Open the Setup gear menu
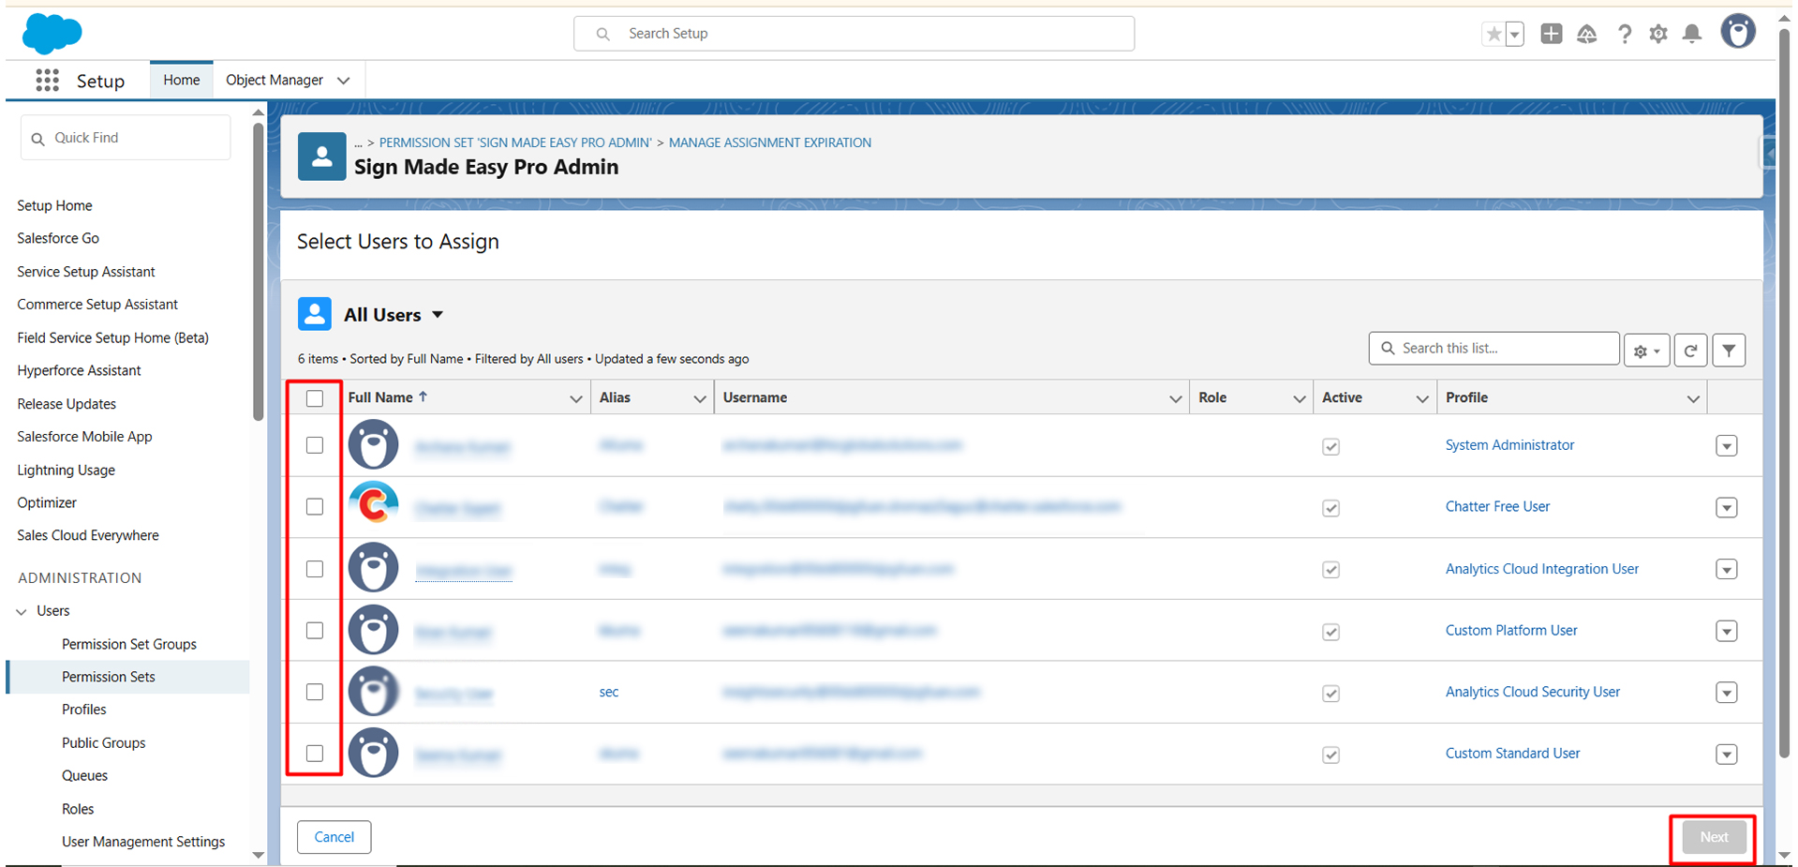Image resolution: width=1798 pixels, height=867 pixels. pyautogui.click(x=1658, y=35)
